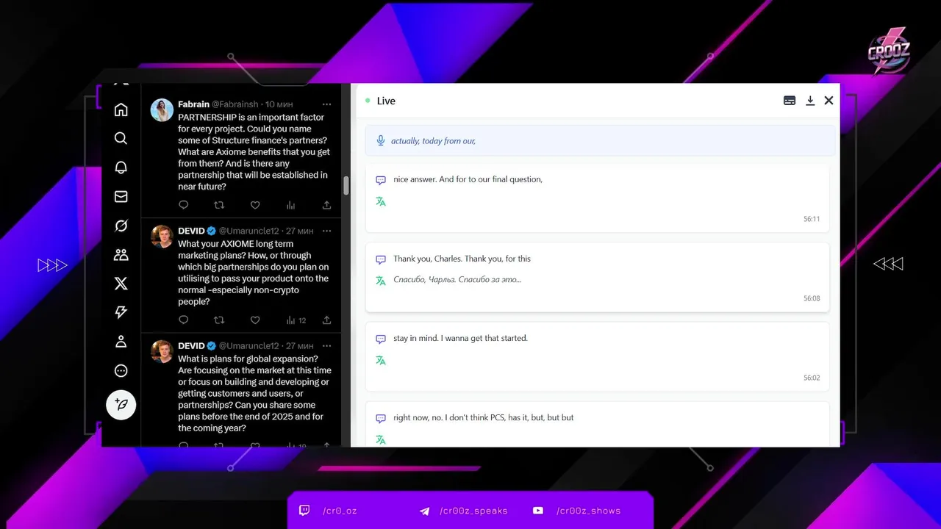Image resolution: width=941 pixels, height=529 pixels.
Task: Click the Telegram icon in bottom banner
Action: point(424,511)
